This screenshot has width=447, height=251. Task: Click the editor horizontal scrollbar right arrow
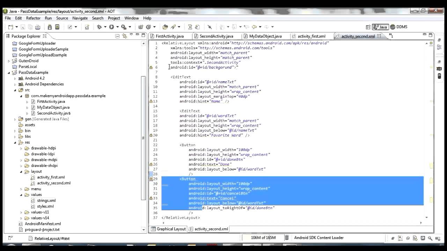tap(421, 222)
